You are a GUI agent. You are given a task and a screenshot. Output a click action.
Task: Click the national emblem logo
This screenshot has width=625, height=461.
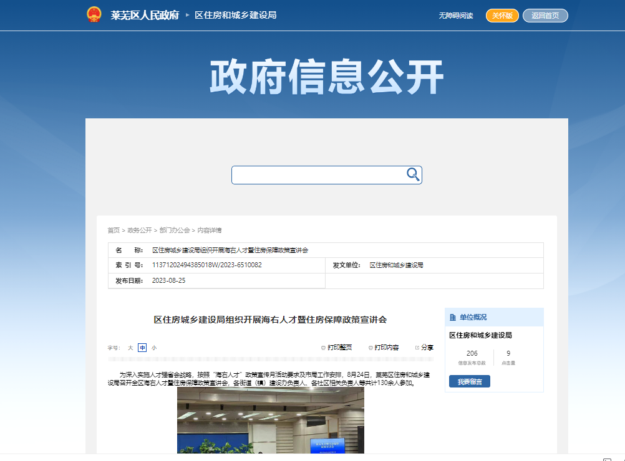[94, 15]
